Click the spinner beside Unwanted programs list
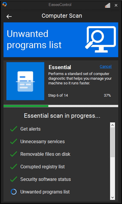 tap(14, 192)
